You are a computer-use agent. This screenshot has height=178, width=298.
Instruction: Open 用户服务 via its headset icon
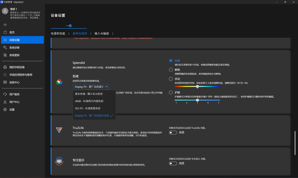pyautogui.click(x=5, y=94)
